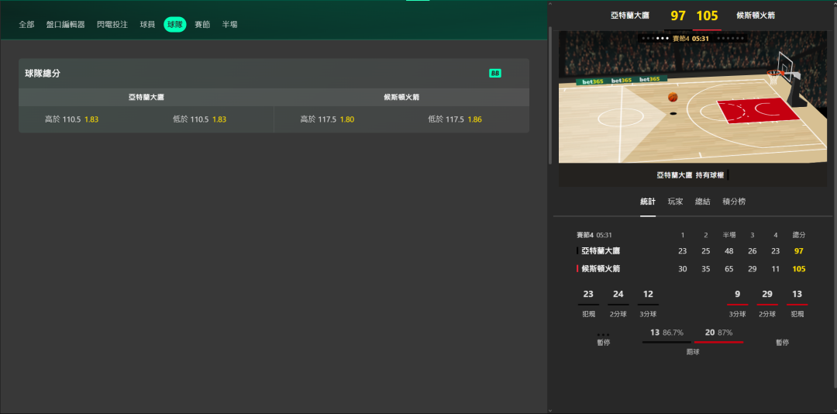Viewport: 837px width, 414px height.
Task: Open the 半場 tab
Action: [230, 25]
